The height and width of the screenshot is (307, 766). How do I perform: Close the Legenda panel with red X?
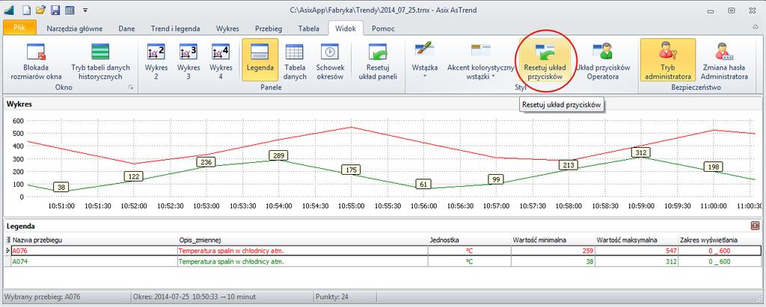click(756, 226)
